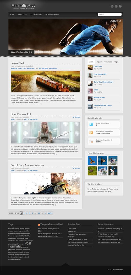Click the Final Fantasy XIII post image
This screenshot has height=275, width=131.
(46, 133)
